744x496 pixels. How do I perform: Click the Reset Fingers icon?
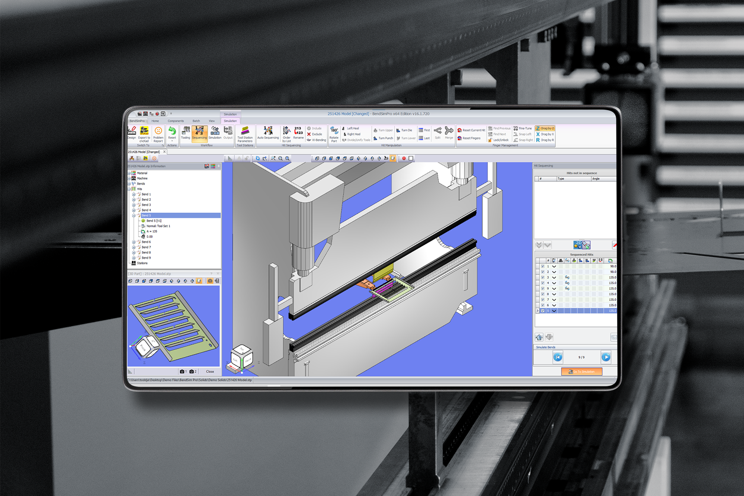click(x=460, y=138)
